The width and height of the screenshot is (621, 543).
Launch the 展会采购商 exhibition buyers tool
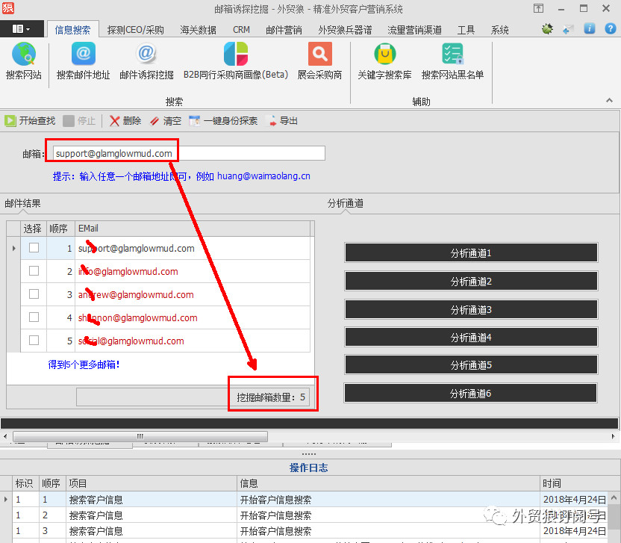click(319, 61)
